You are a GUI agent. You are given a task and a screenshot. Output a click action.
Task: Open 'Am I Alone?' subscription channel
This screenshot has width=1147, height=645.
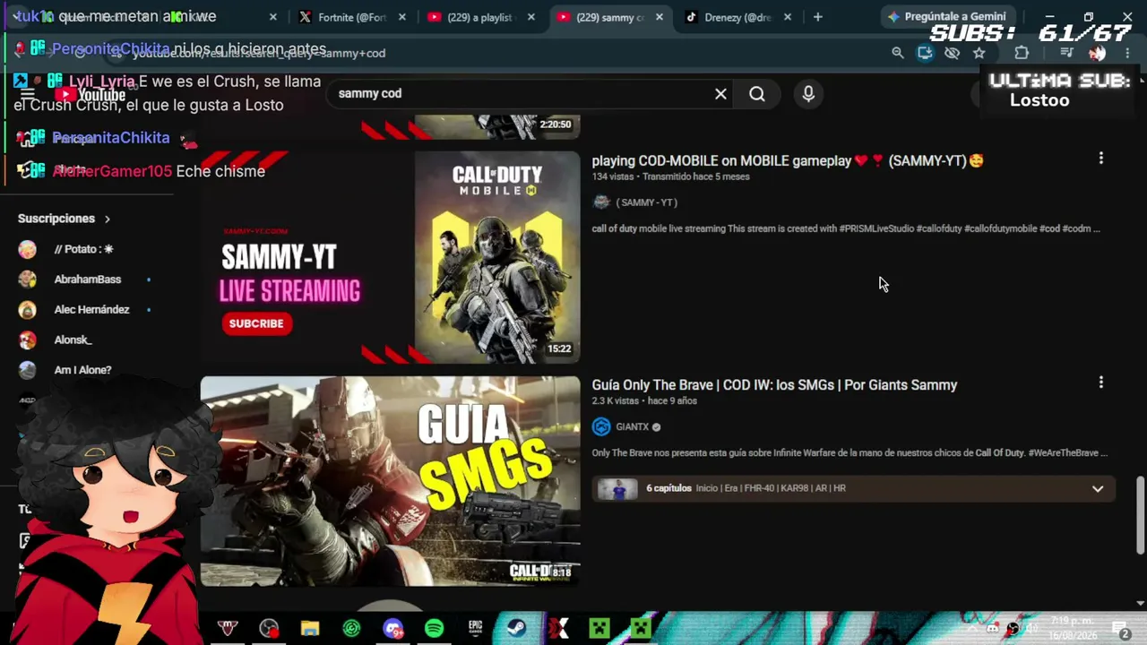[81, 370]
